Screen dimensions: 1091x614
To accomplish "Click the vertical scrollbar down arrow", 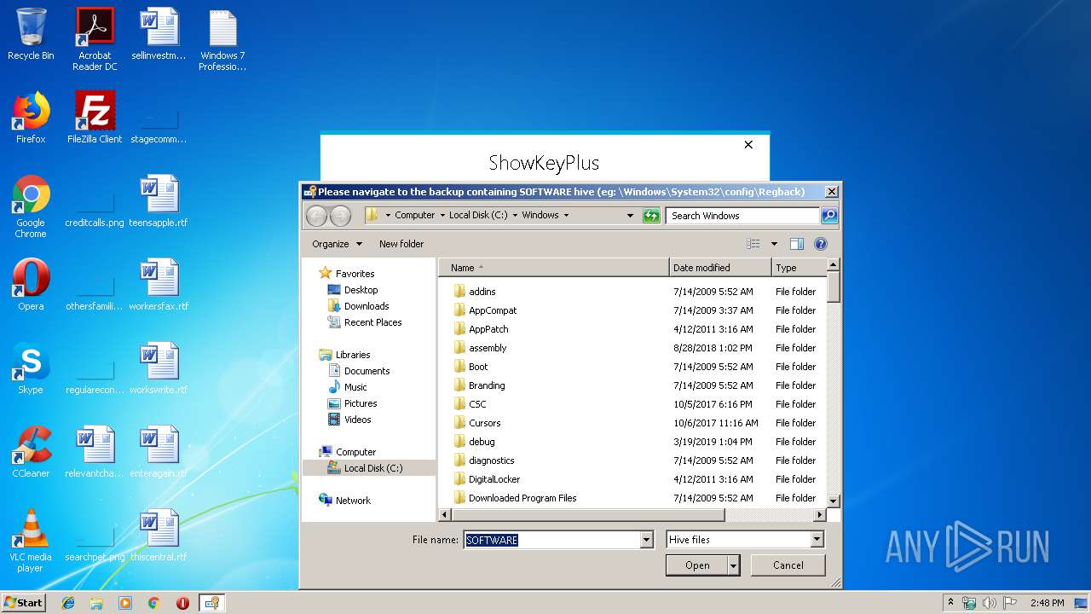I will pyautogui.click(x=834, y=501).
